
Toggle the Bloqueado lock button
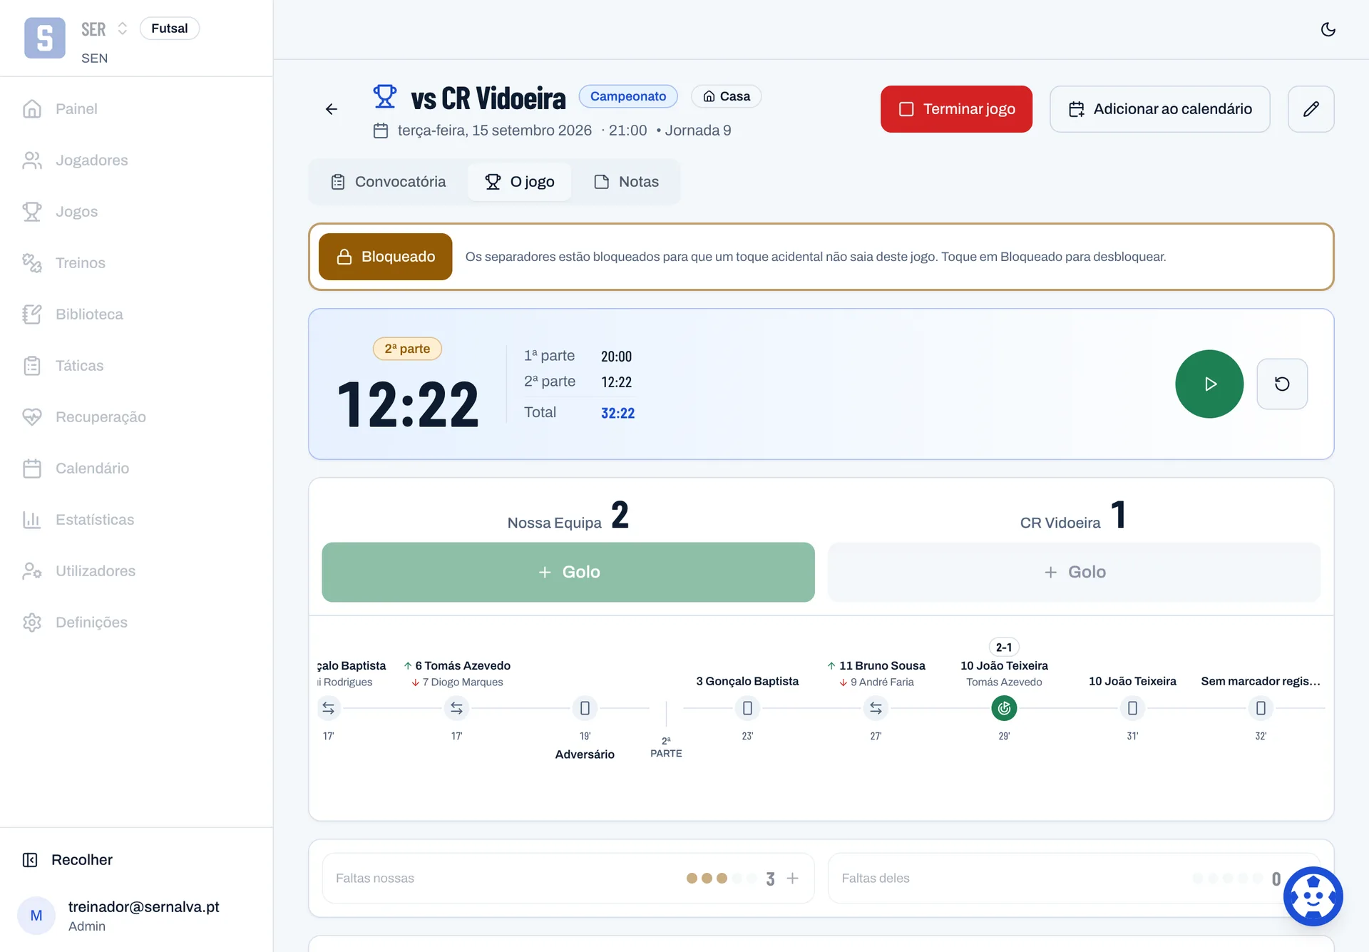click(385, 257)
